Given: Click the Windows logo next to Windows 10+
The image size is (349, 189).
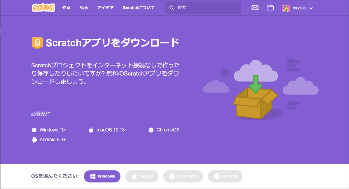Looking at the screenshot, I should point(34,130).
